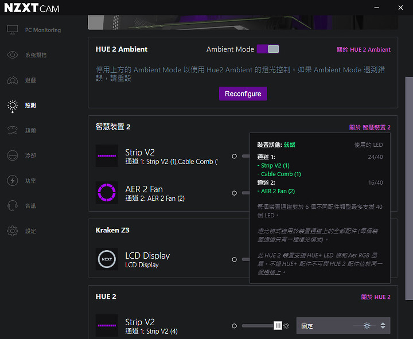Open audio headset icon
Screen dimensions: 413x339
click(x=13, y=206)
